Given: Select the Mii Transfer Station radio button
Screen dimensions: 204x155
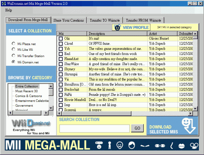Looking at the screenshot, I should pyautogui.click(x=13, y=56).
